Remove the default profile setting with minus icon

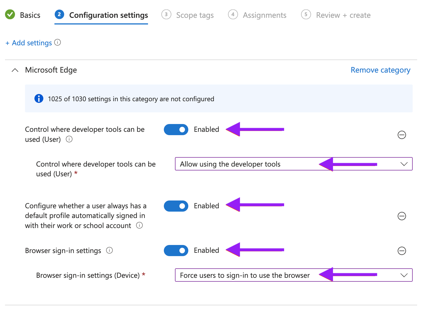click(402, 216)
